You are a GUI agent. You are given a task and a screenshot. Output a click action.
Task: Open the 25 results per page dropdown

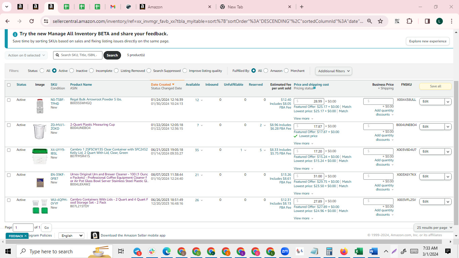[x=434, y=228]
